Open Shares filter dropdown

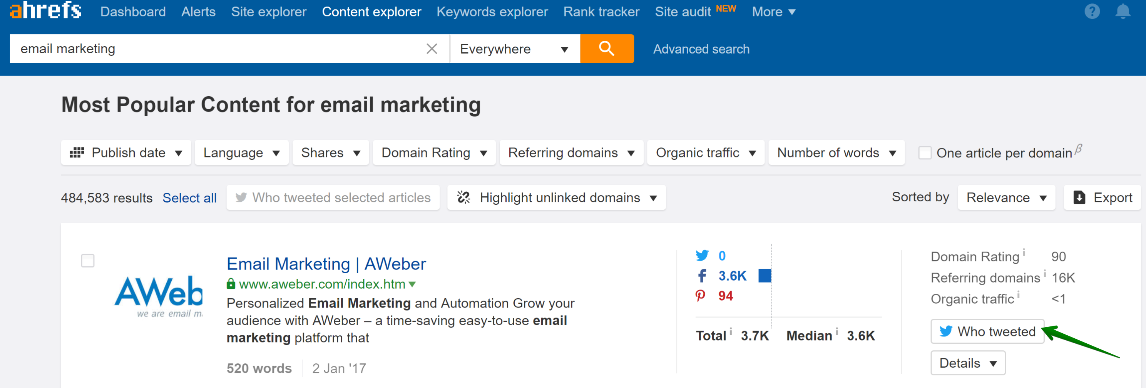click(331, 152)
